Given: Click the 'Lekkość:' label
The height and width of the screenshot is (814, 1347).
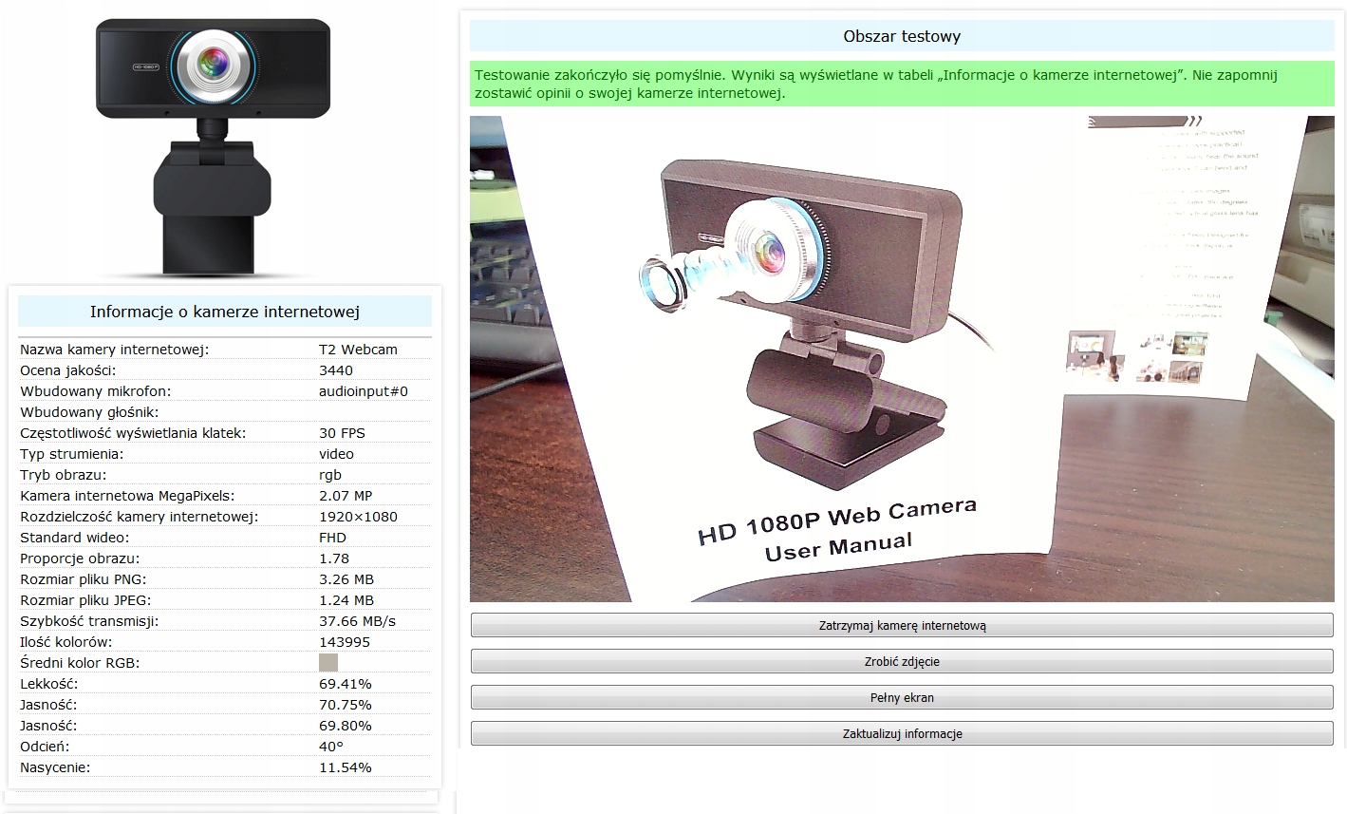Looking at the screenshot, I should coord(49,684).
